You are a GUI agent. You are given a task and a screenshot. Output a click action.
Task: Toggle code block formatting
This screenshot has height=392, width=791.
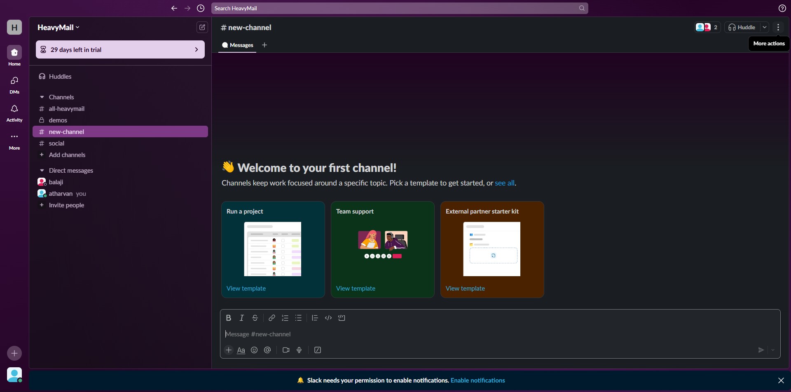click(x=342, y=318)
